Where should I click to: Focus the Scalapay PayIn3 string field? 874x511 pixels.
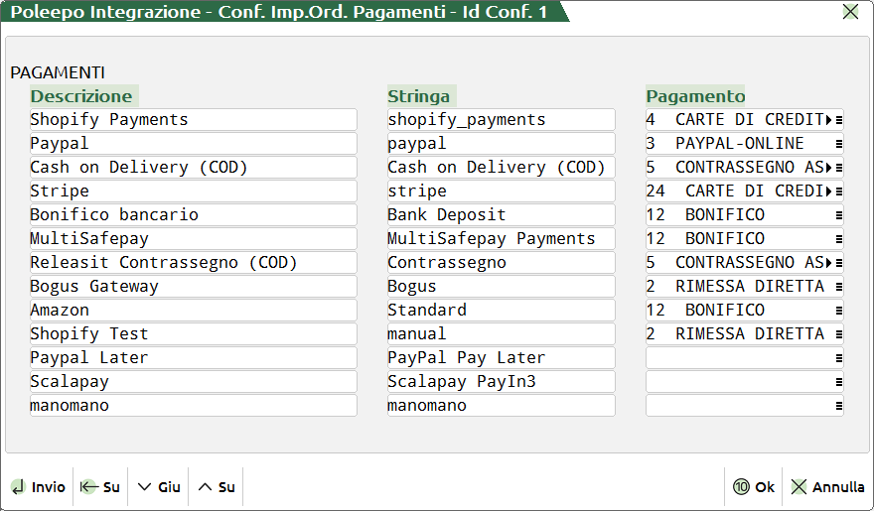coord(501,382)
